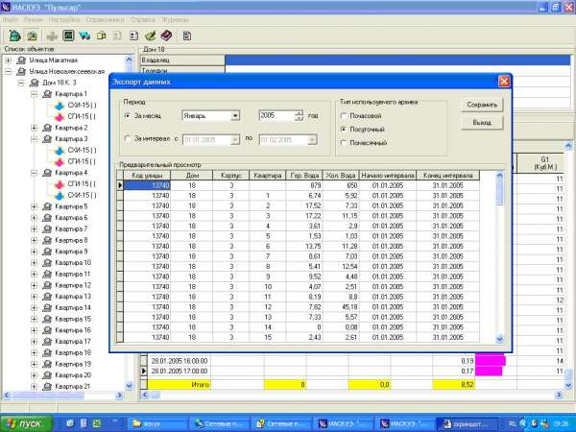Open the Файл menu
Image resolution: width=576 pixels, height=432 pixels.
point(11,19)
